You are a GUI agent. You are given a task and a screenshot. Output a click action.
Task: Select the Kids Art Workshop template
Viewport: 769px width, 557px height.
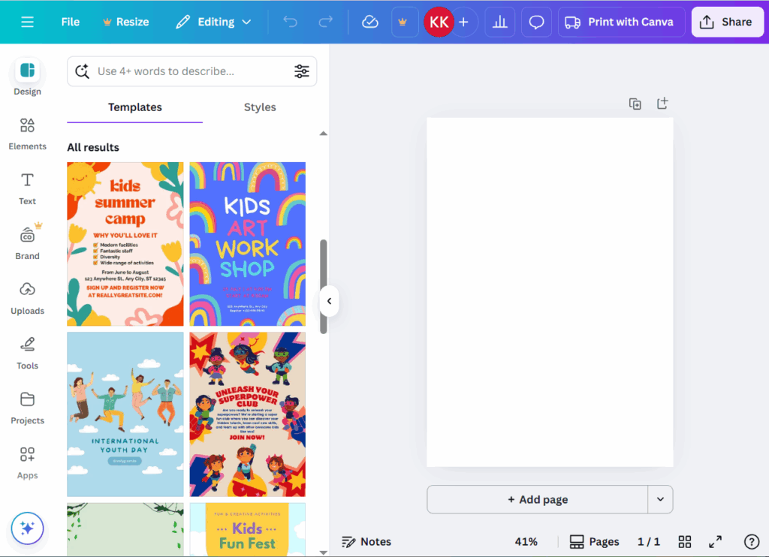pyautogui.click(x=247, y=244)
